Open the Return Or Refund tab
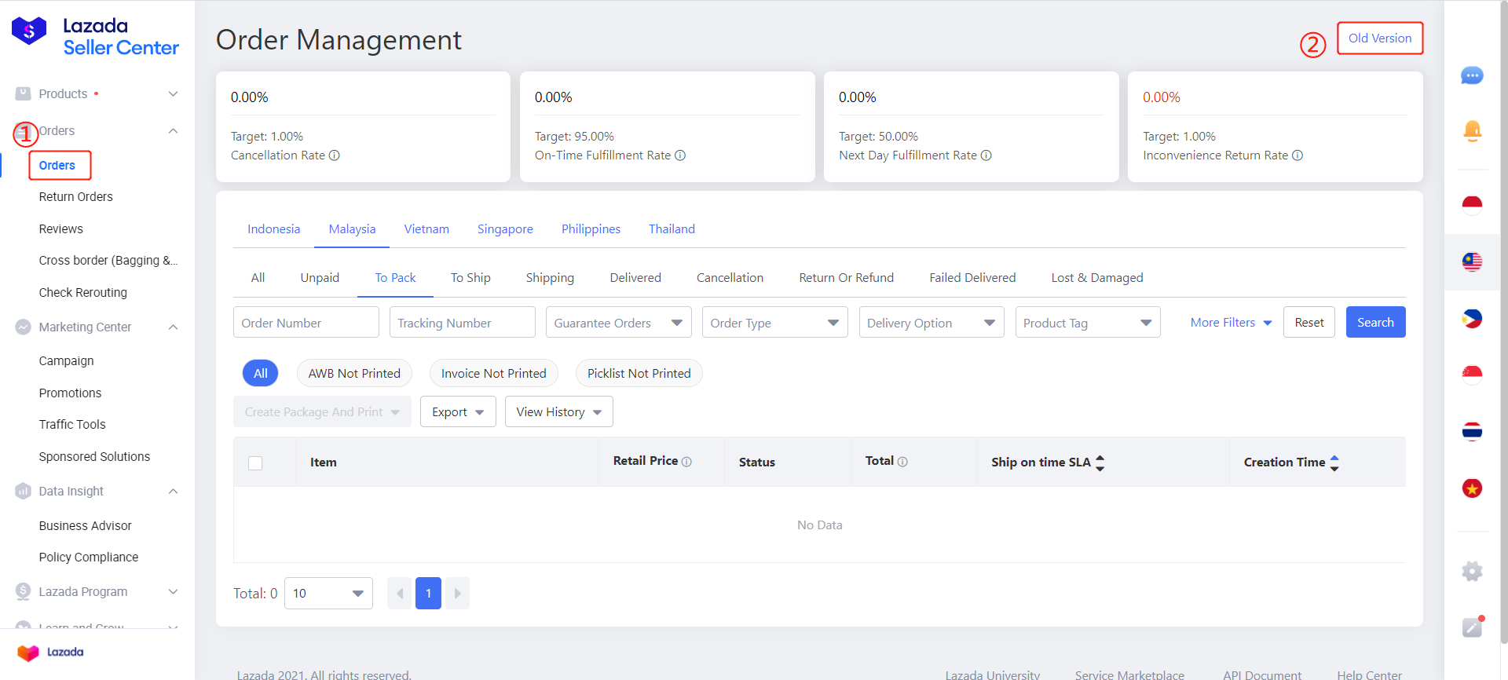 pyautogui.click(x=846, y=278)
